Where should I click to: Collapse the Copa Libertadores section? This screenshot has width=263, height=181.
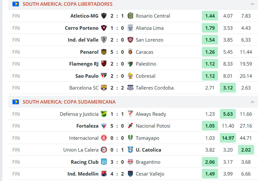252,4
